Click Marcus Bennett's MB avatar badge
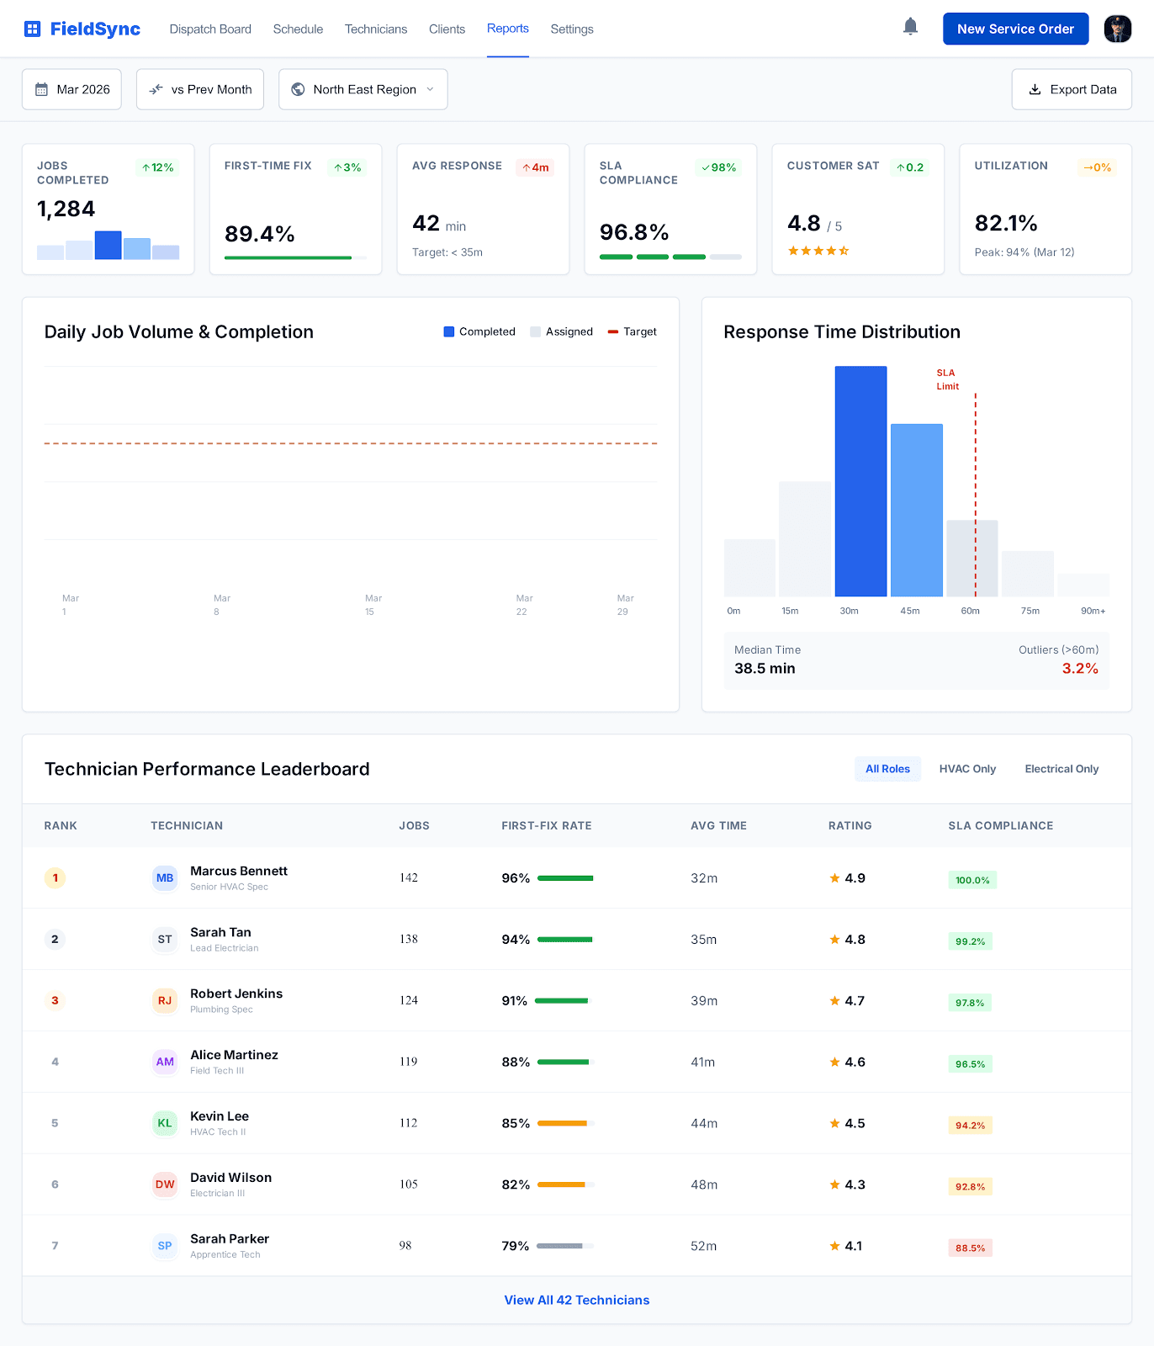 [x=165, y=878]
